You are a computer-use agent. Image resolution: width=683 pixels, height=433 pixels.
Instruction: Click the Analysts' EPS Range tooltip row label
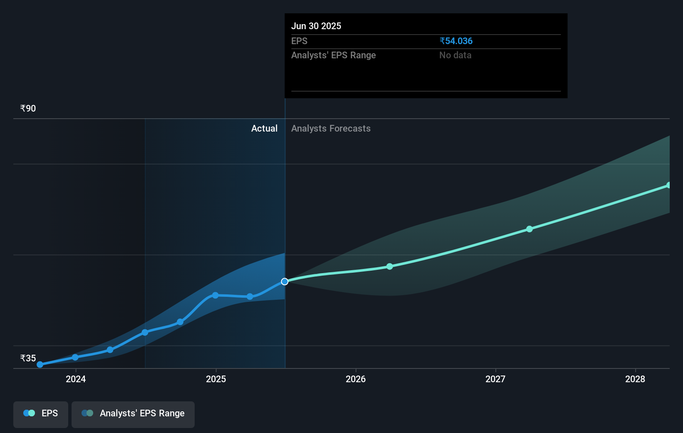[x=334, y=55]
